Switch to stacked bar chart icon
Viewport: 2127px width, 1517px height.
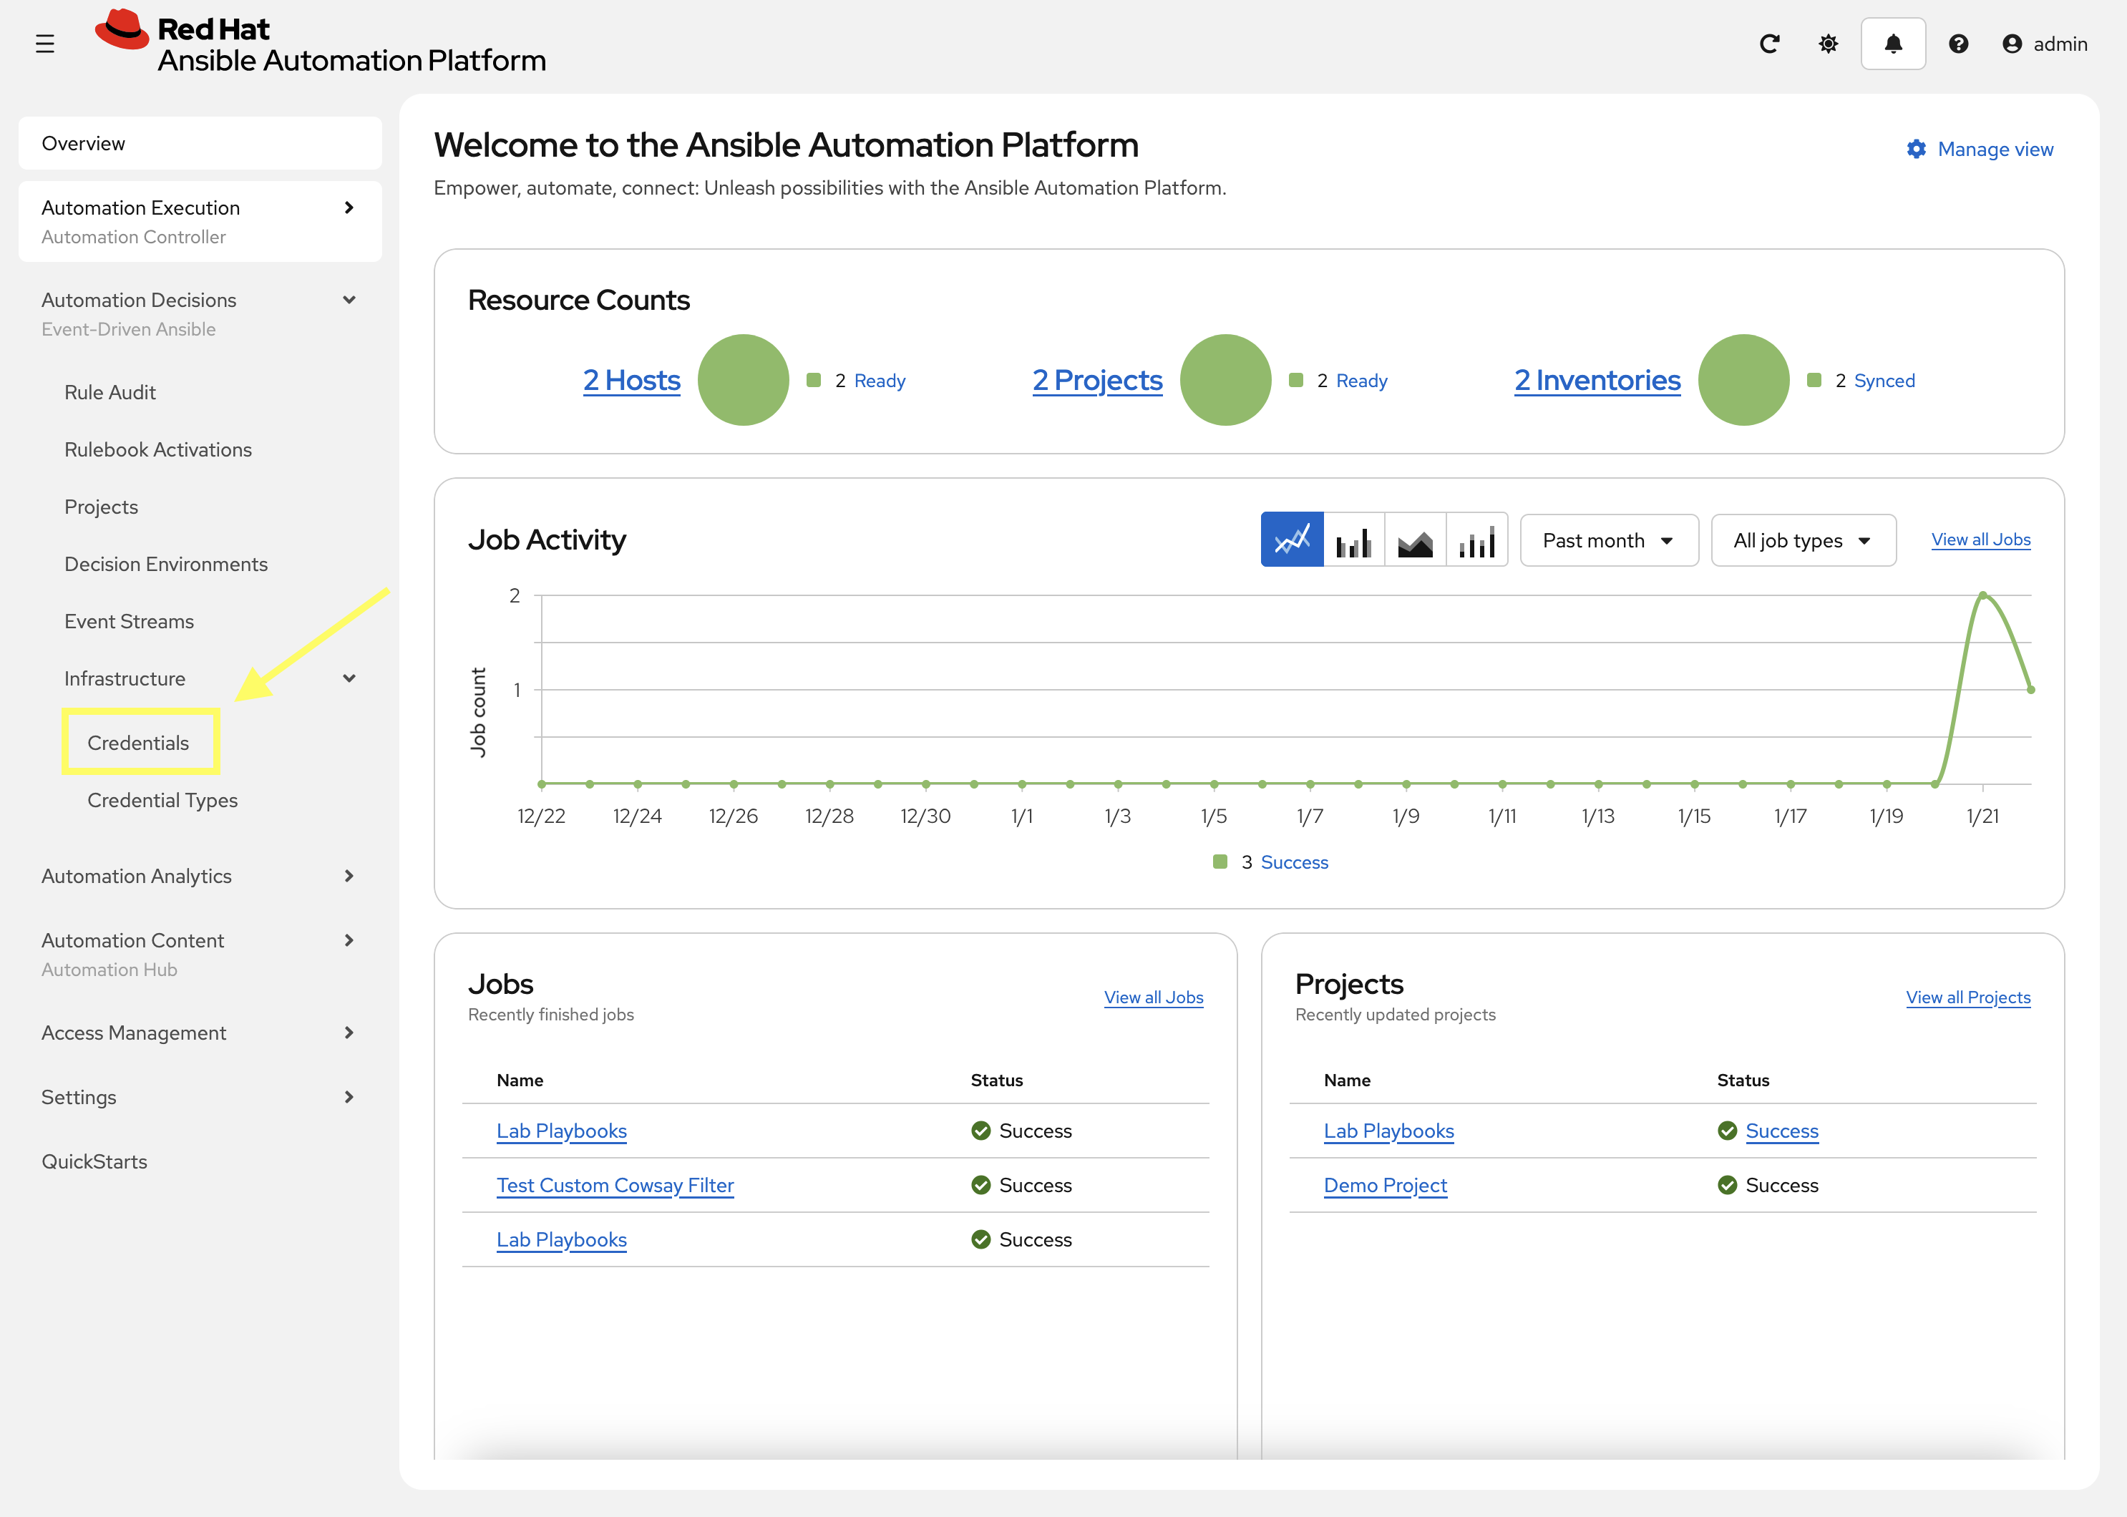coord(1477,540)
